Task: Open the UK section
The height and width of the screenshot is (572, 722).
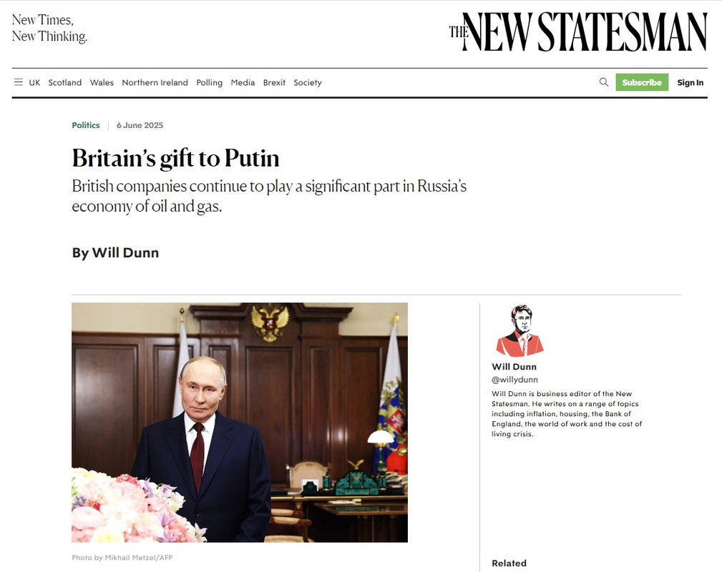Action: (x=34, y=82)
